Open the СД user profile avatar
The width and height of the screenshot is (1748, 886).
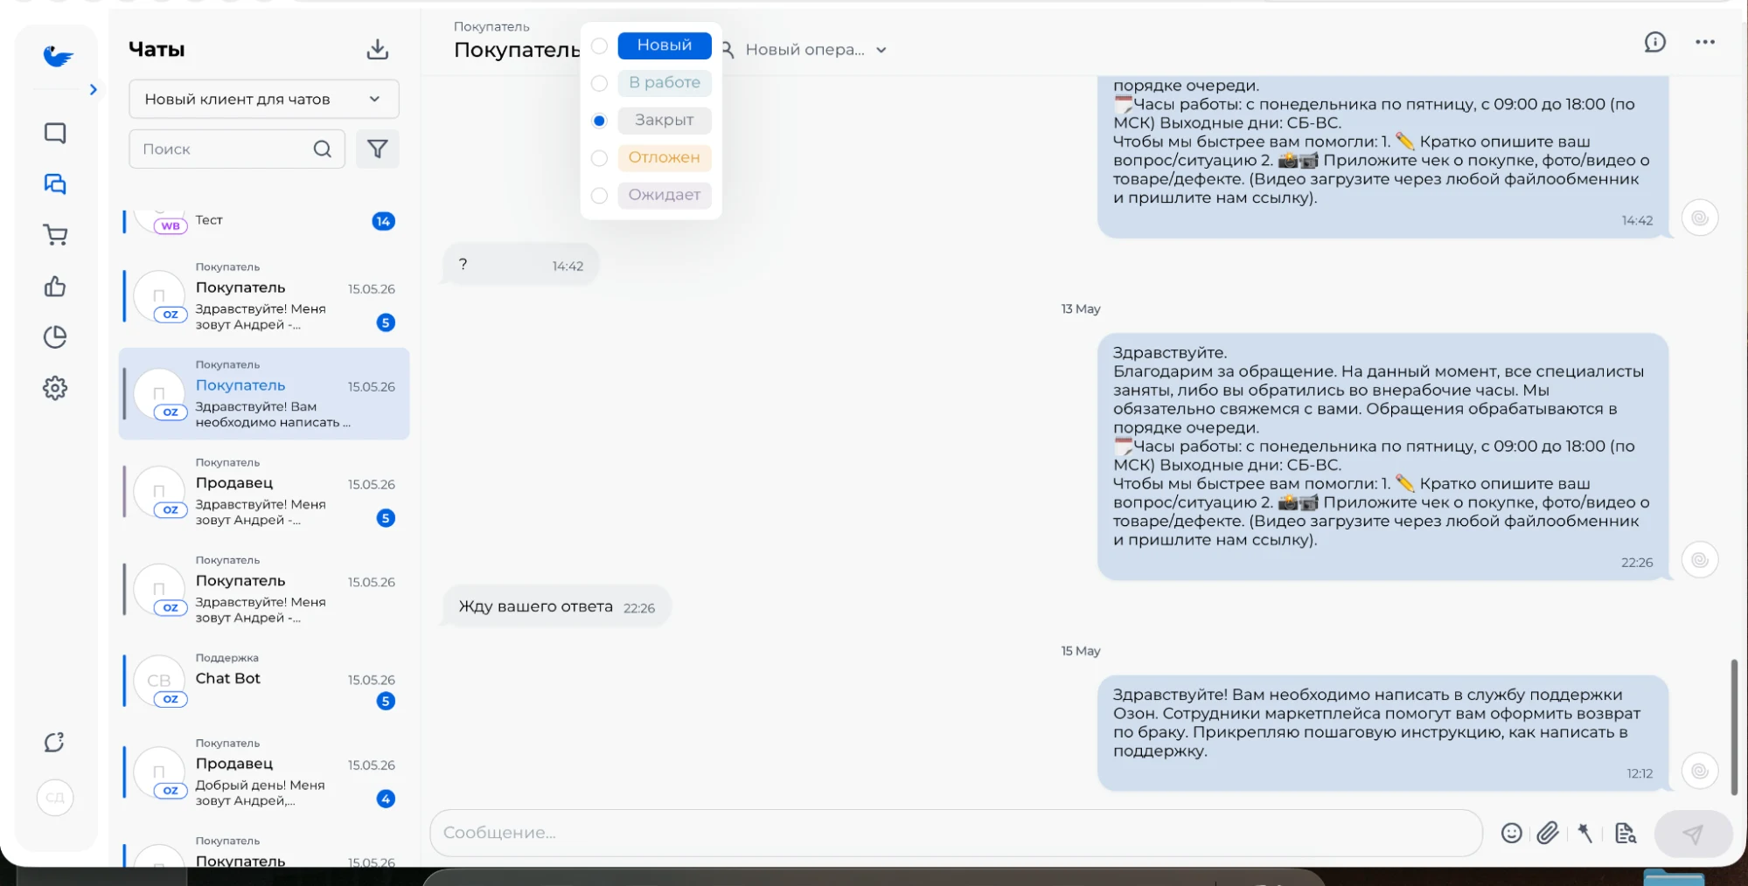pyautogui.click(x=55, y=797)
